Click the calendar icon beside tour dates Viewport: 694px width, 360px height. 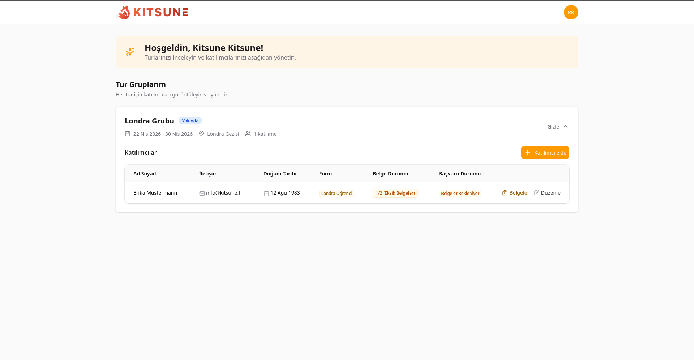(128, 134)
